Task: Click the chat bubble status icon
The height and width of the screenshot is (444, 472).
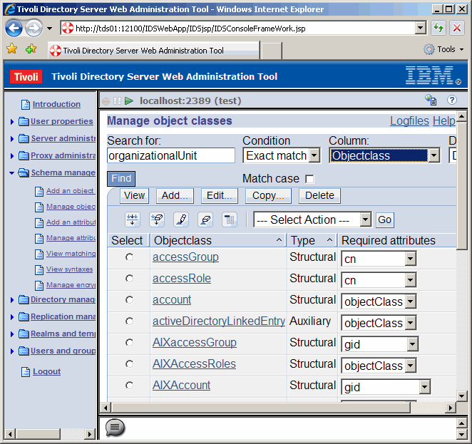Action: tap(115, 427)
